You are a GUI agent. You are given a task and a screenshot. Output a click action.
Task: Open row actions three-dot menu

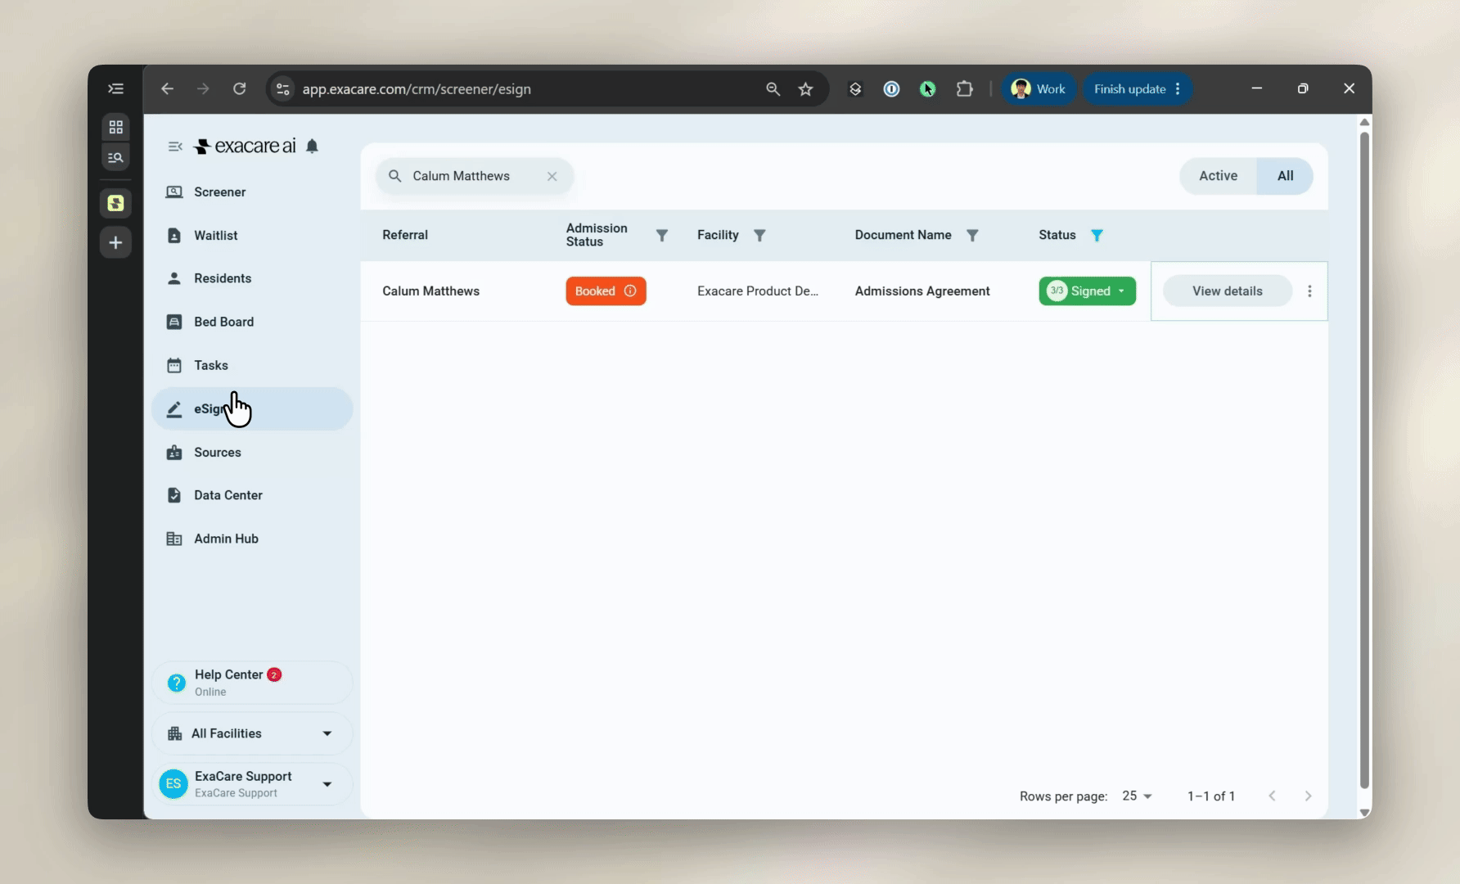[x=1309, y=291]
